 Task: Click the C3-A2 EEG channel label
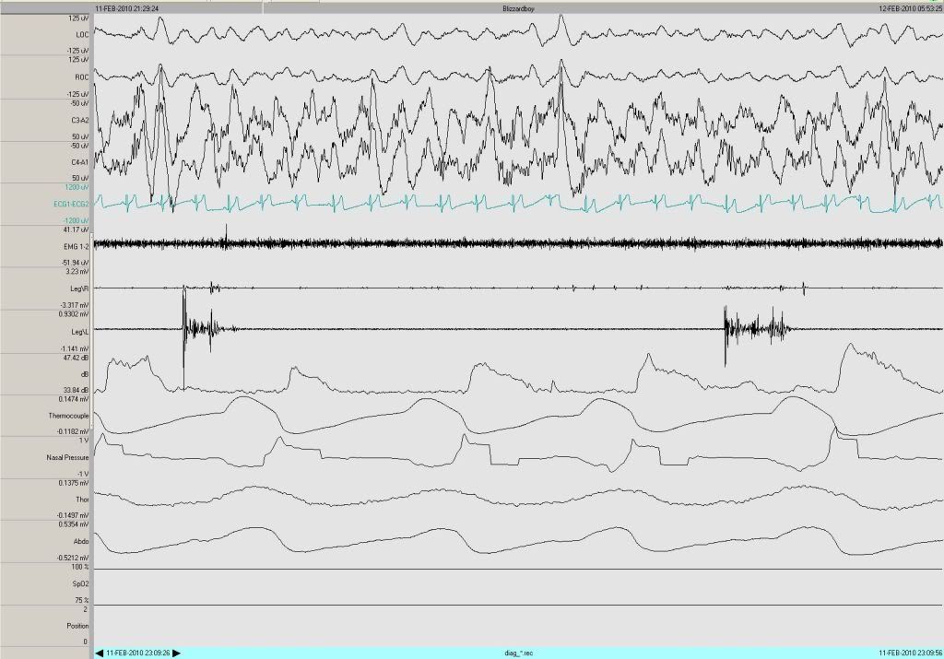pos(77,120)
